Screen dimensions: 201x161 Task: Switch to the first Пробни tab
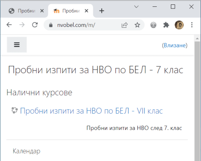tap(24, 11)
